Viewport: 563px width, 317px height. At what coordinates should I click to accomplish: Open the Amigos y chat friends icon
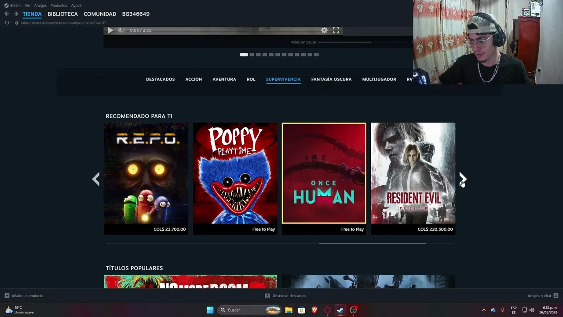coord(556,296)
